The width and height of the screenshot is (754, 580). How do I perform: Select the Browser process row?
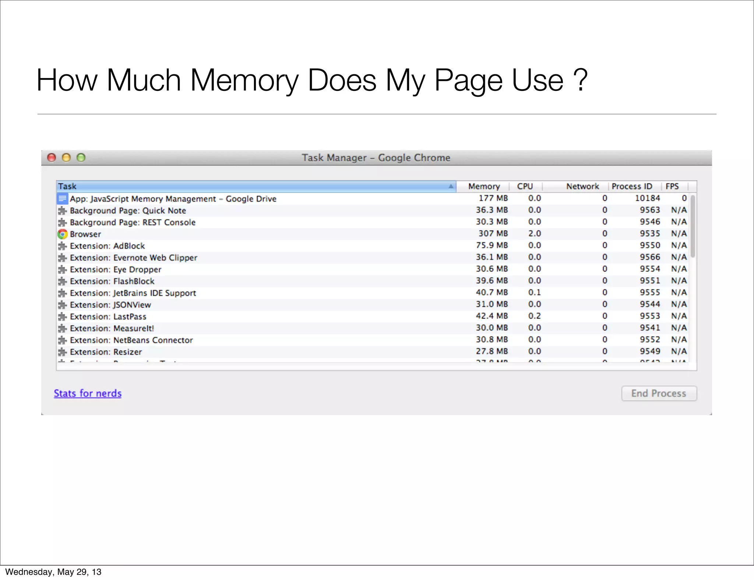(373, 234)
